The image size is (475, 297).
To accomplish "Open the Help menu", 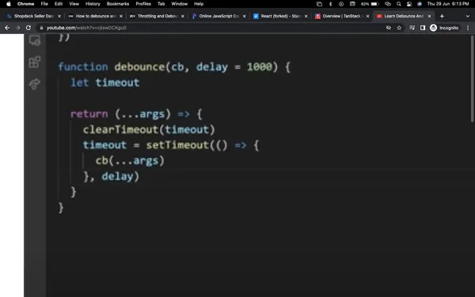I will [199, 4].
